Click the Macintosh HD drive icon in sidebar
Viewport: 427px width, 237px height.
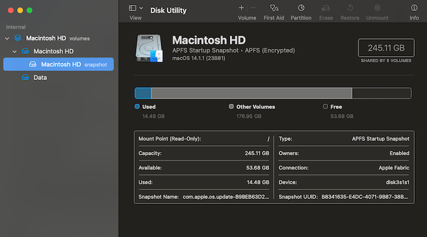[x=26, y=51]
